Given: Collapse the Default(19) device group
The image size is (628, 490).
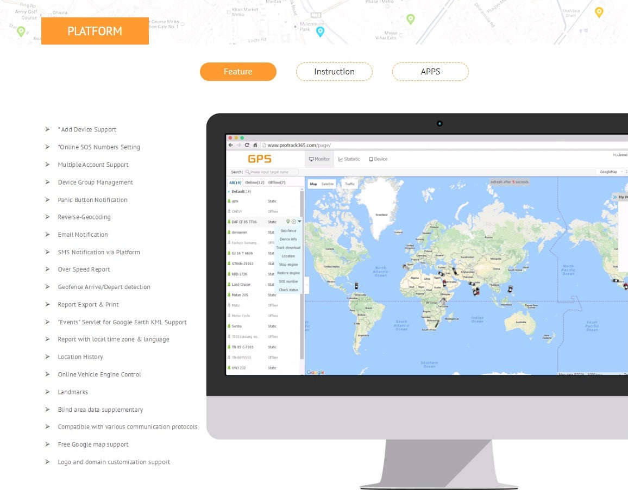Looking at the screenshot, I should pos(228,192).
